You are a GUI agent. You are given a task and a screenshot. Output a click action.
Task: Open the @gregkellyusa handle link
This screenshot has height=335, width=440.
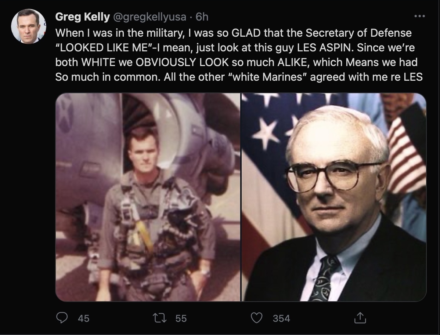pos(152,17)
